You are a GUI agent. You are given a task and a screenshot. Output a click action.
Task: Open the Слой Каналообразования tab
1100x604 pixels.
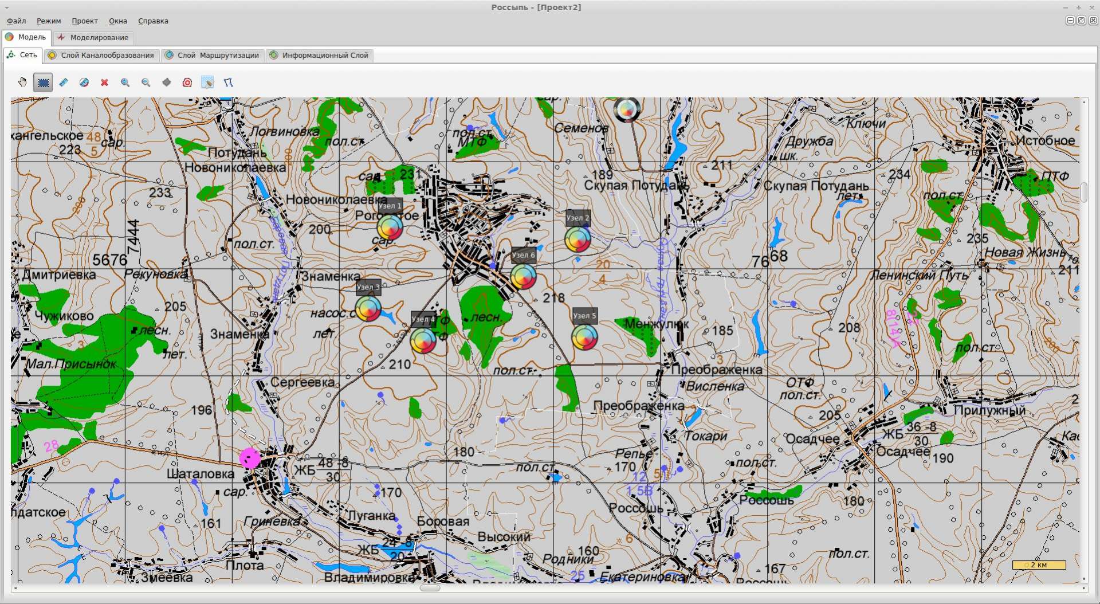pyautogui.click(x=101, y=56)
